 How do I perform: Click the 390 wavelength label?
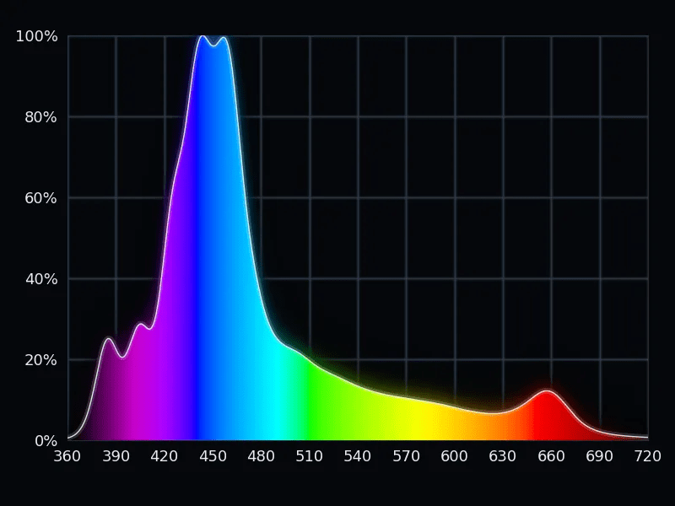(116, 456)
